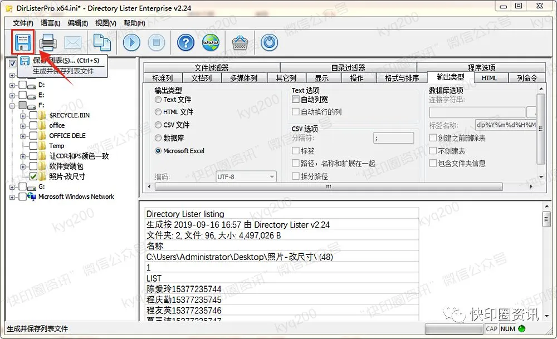This screenshot has height=339, width=557.
Task: Click preview row 陈爱玲15377235744
Action: click(x=282, y=289)
